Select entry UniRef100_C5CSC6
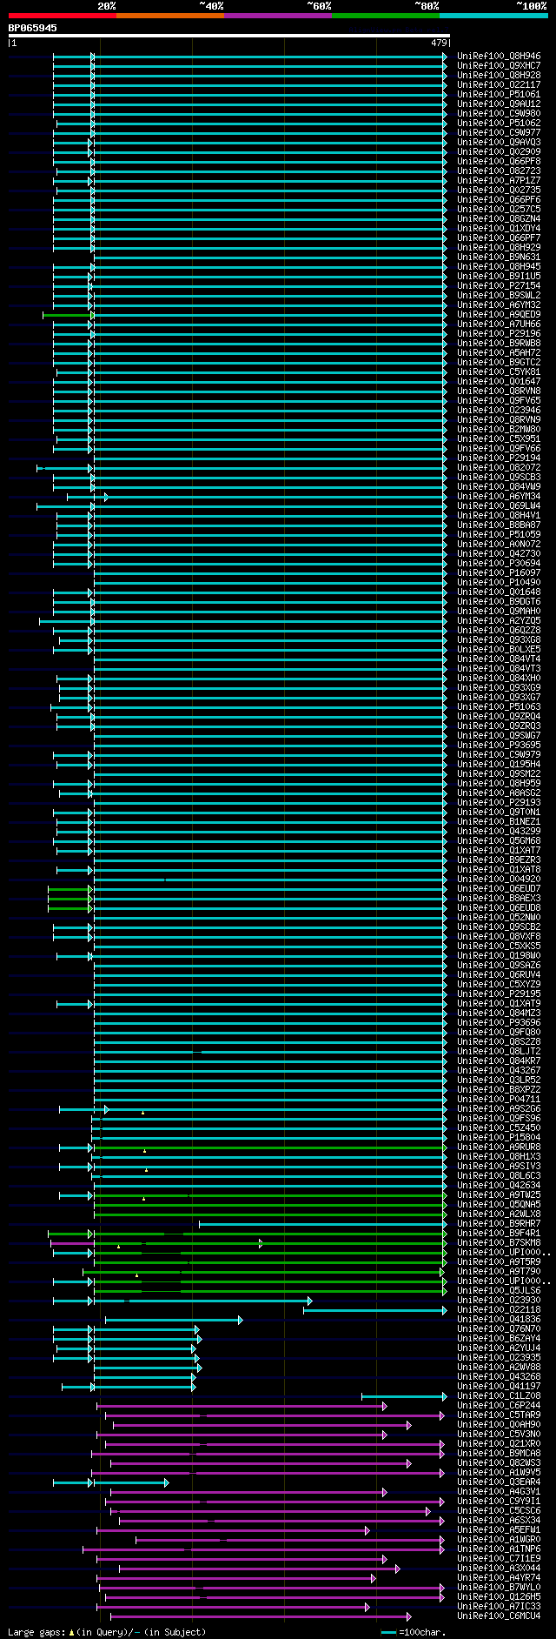The height and width of the screenshot is (1639, 556). click(499, 1511)
